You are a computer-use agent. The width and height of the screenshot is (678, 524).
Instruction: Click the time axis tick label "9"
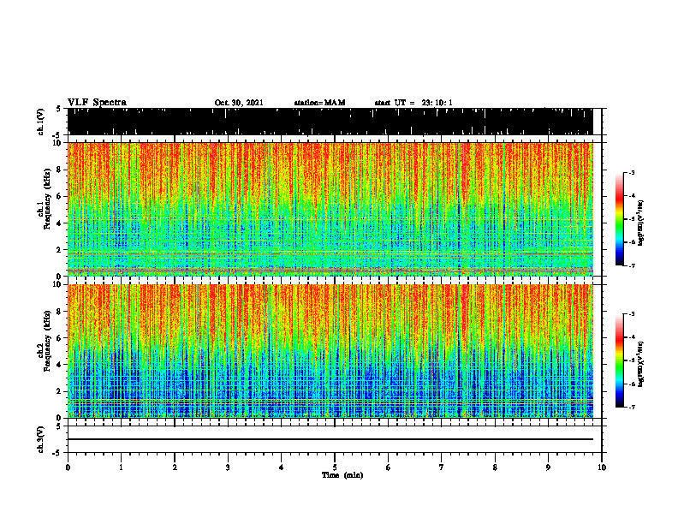click(x=548, y=467)
